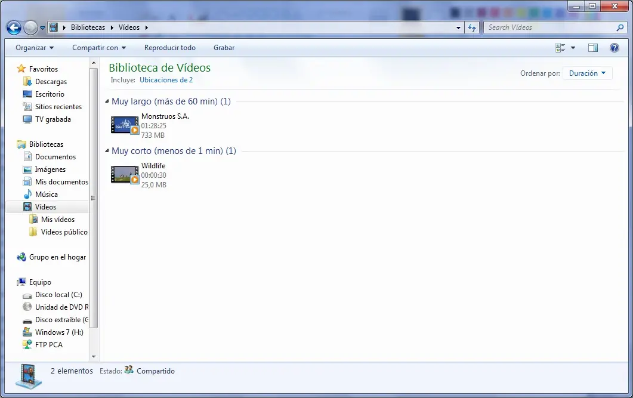Open the FTP PCA location
Screen dimensions: 633x398
click(48, 345)
